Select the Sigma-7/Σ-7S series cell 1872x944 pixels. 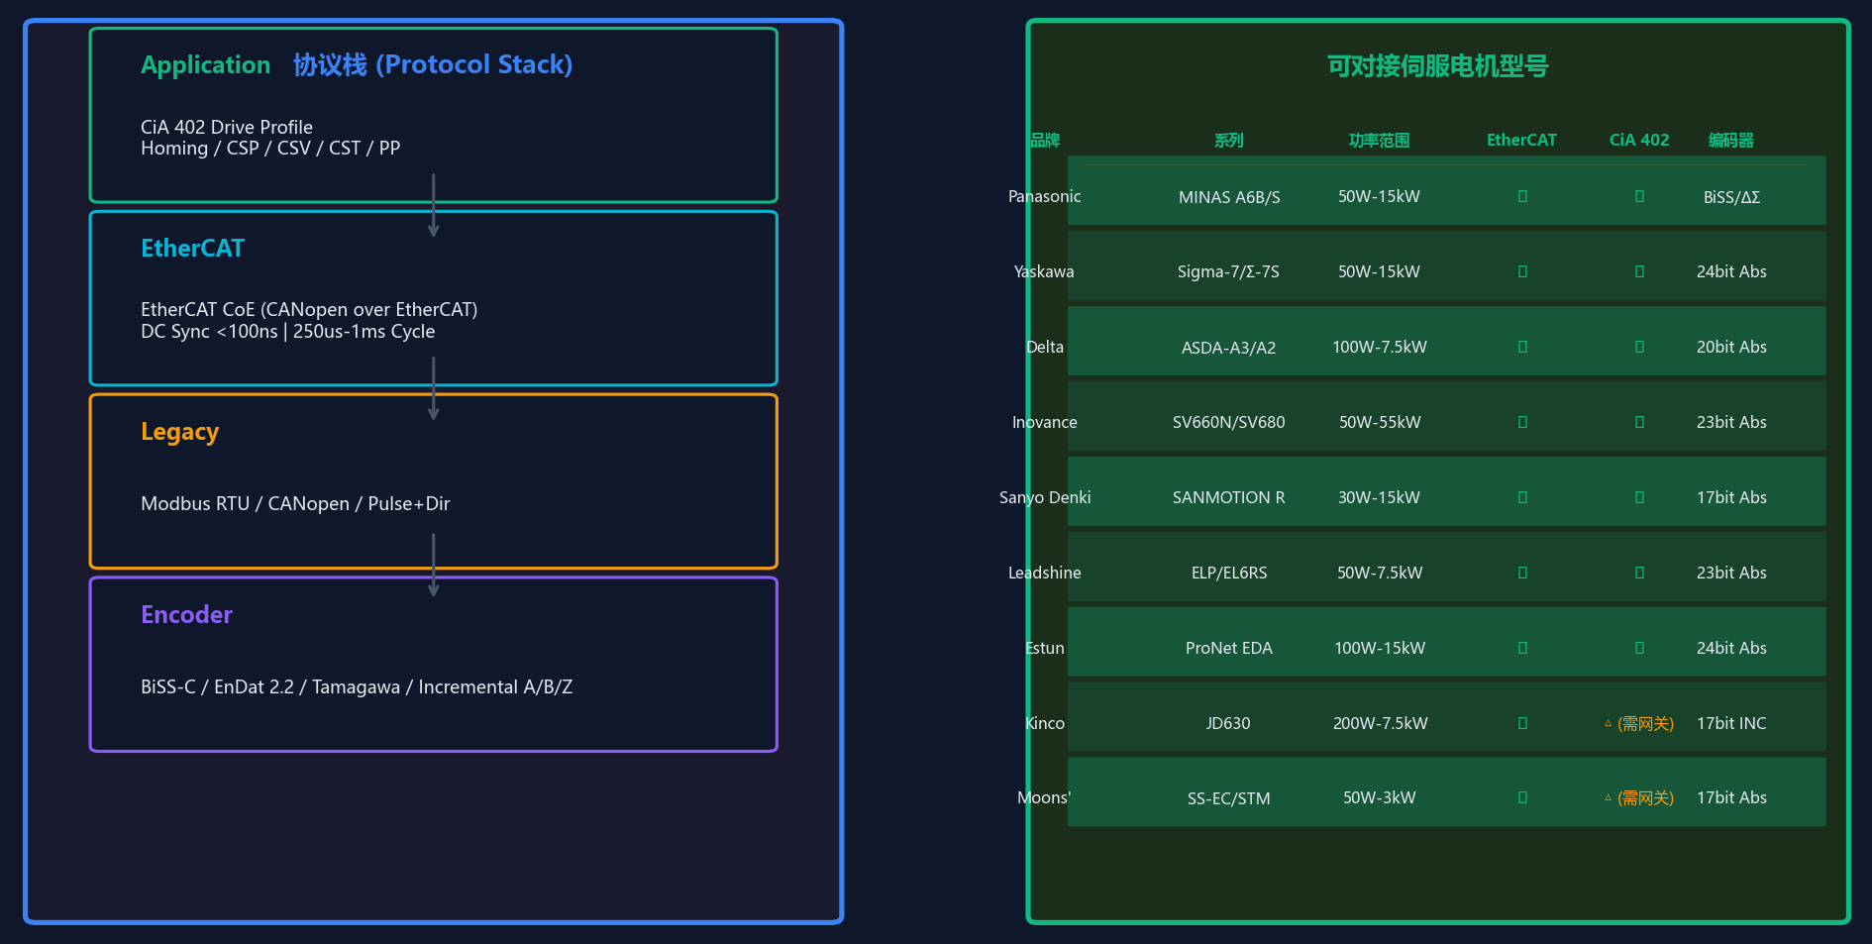tap(1229, 271)
